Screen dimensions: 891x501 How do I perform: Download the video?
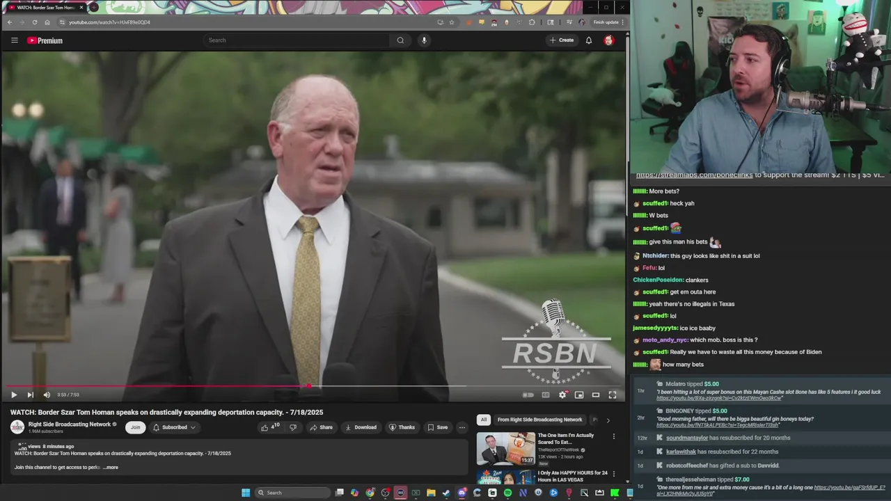tap(361, 427)
